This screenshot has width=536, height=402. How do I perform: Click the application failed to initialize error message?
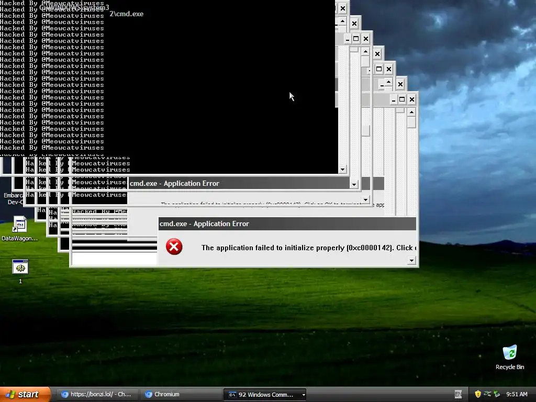(x=309, y=248)
